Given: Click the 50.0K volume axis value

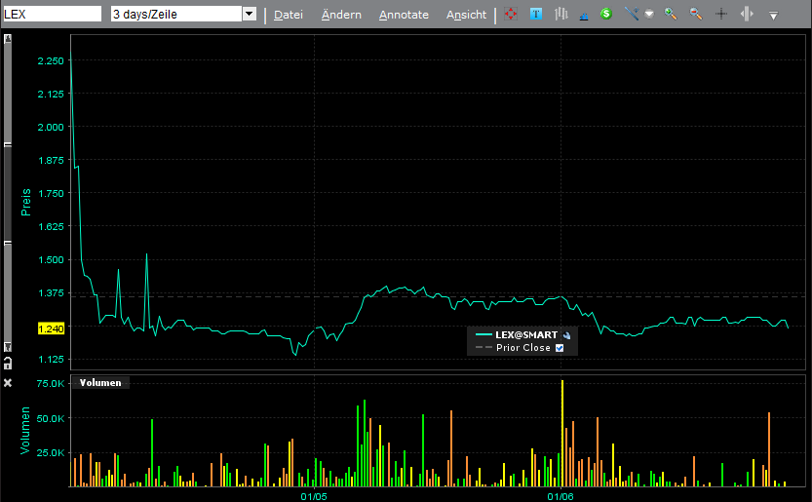Looking at the screenshot, I should coord(51,418).
